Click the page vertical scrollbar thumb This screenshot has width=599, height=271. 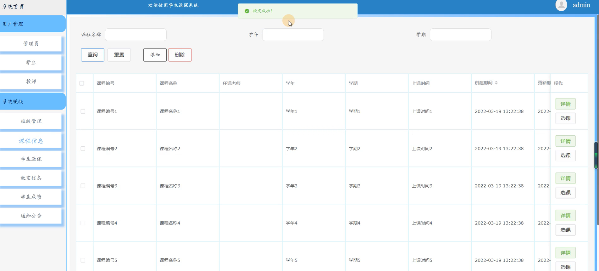596,155
